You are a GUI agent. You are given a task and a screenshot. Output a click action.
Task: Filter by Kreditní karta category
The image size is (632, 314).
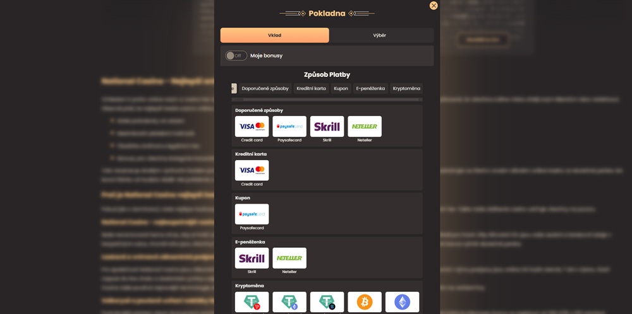point(311,88)
